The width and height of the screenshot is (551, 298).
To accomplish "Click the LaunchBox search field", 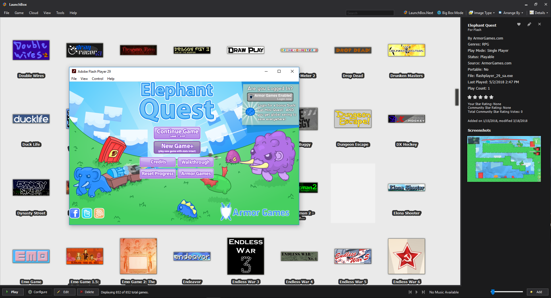I will [x=369, y=13].
